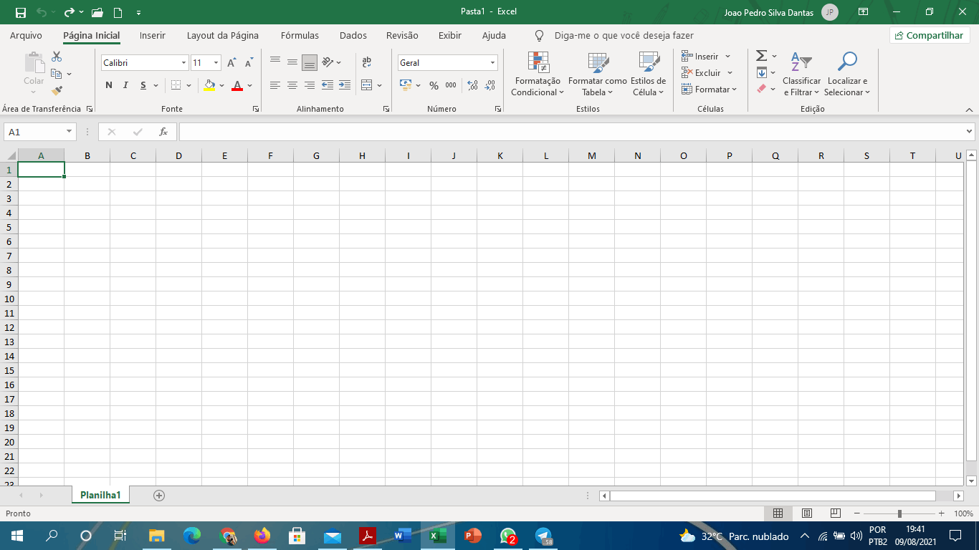Align cell content to the middle
Viewport: 979px width, 550px height.
[x=292, y=62]
